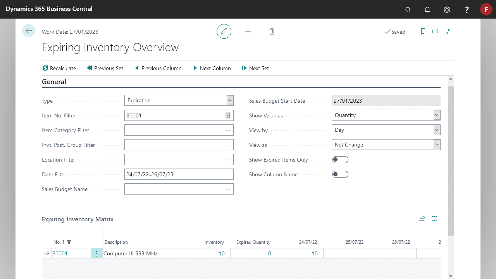The width and height of the screenshot is (496, 279).
Task: Click the plus new record icon
Action: coord(248,31)
